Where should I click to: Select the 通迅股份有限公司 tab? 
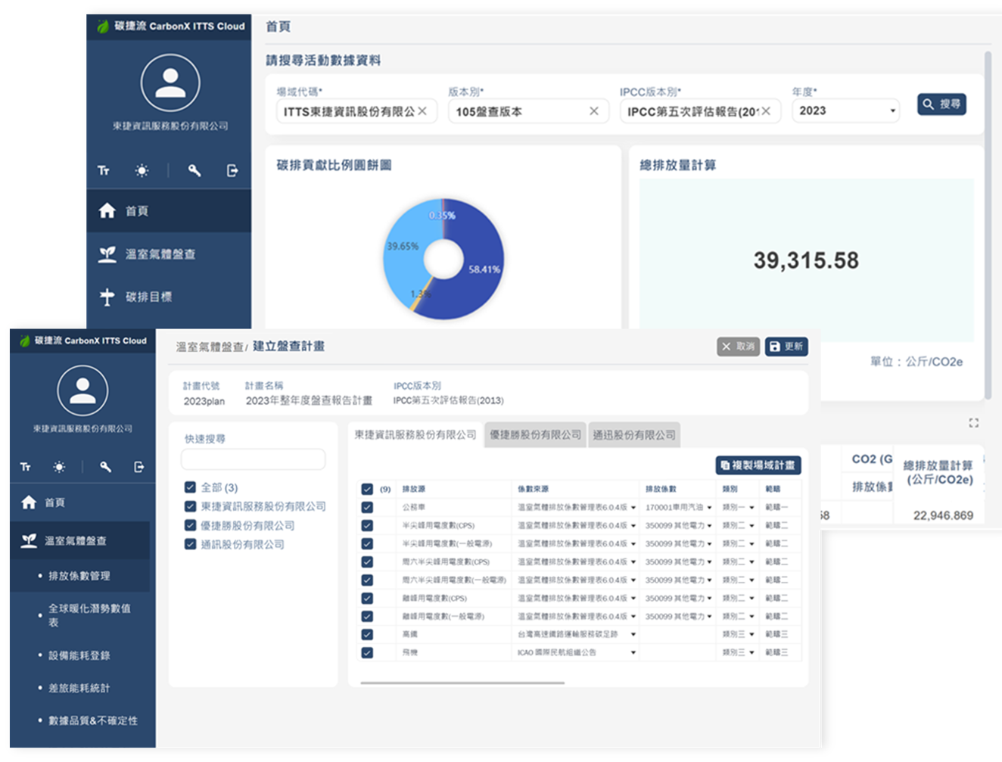point(634,435)
